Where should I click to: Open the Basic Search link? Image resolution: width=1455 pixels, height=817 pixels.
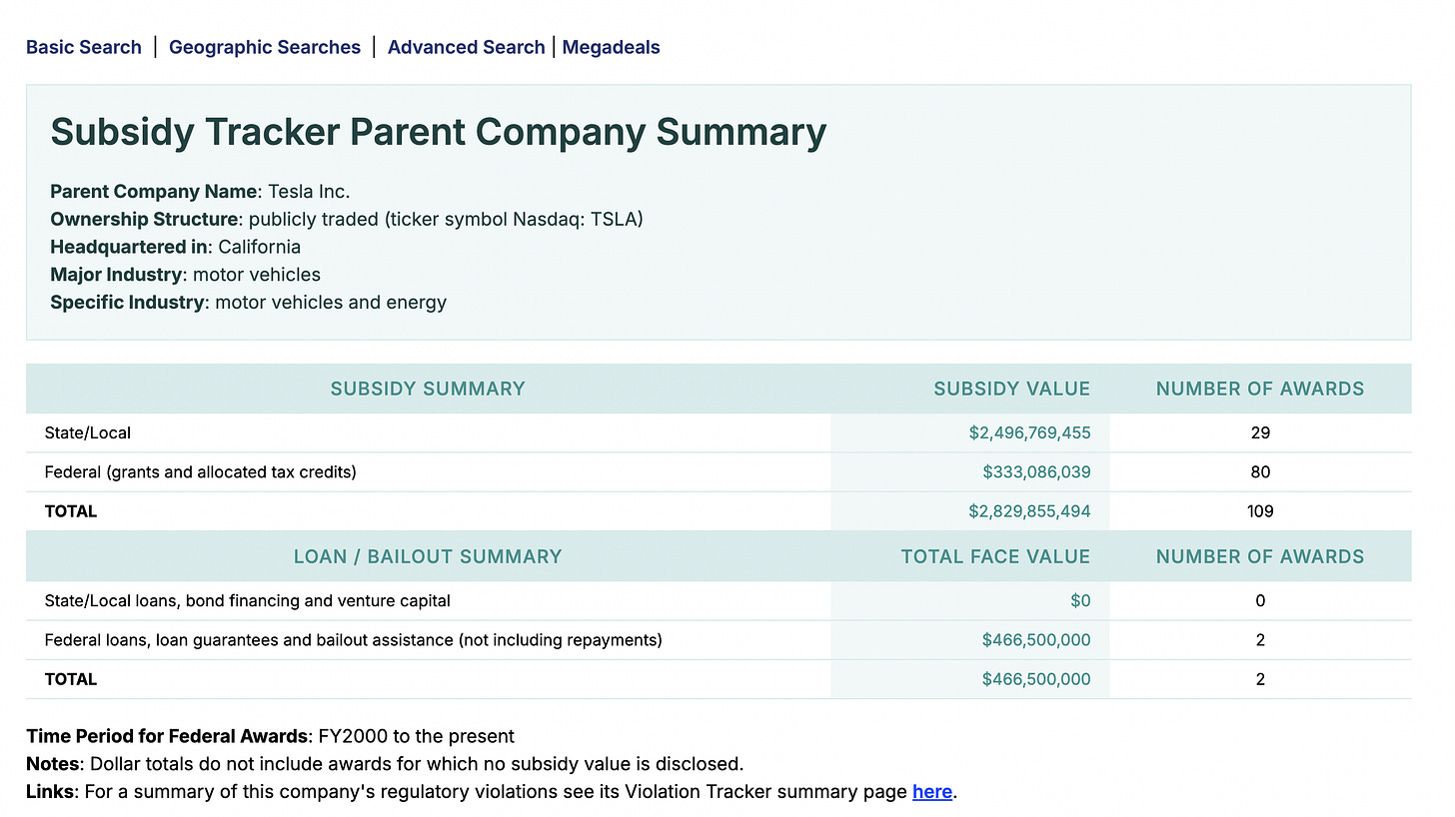[84, 47]
